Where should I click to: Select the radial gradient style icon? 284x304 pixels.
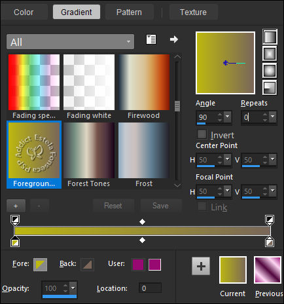(270, 87)
